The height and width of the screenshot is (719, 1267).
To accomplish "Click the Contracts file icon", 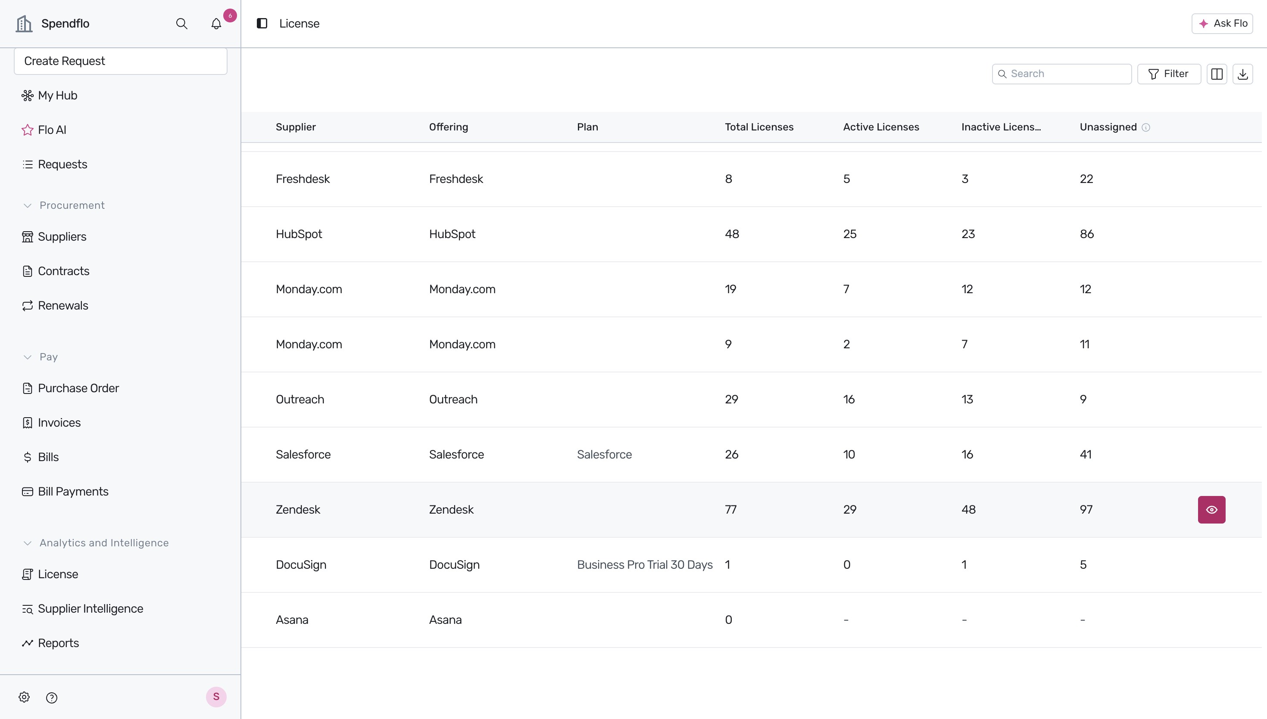I will click(28, 271).
